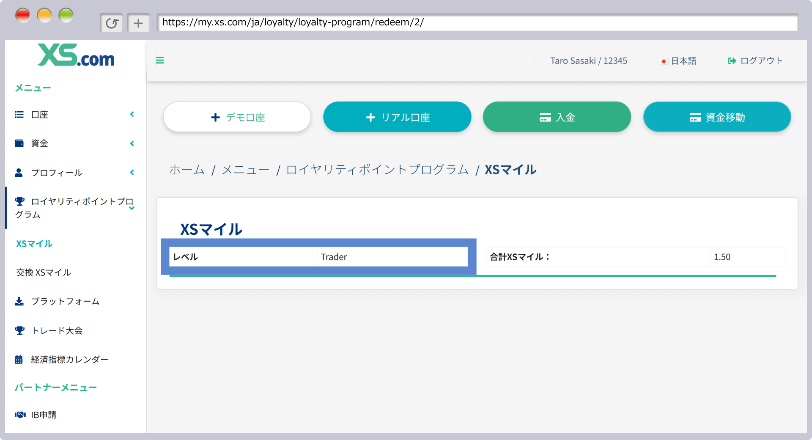Click the hamburger menu icon
Image resolution: width=812 pixels, height=440 pixels.
click(160, 60)
